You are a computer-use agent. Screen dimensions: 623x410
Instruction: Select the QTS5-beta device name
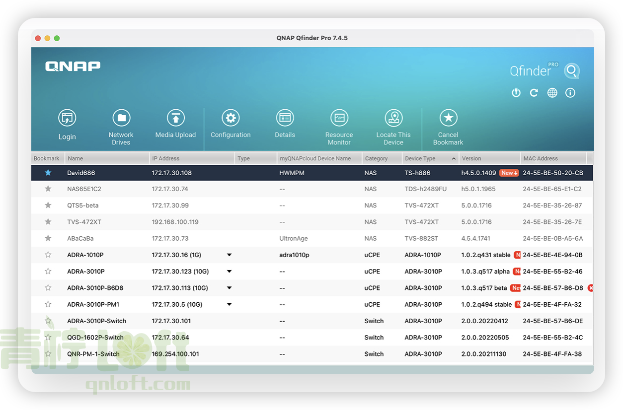click(83, 205)
